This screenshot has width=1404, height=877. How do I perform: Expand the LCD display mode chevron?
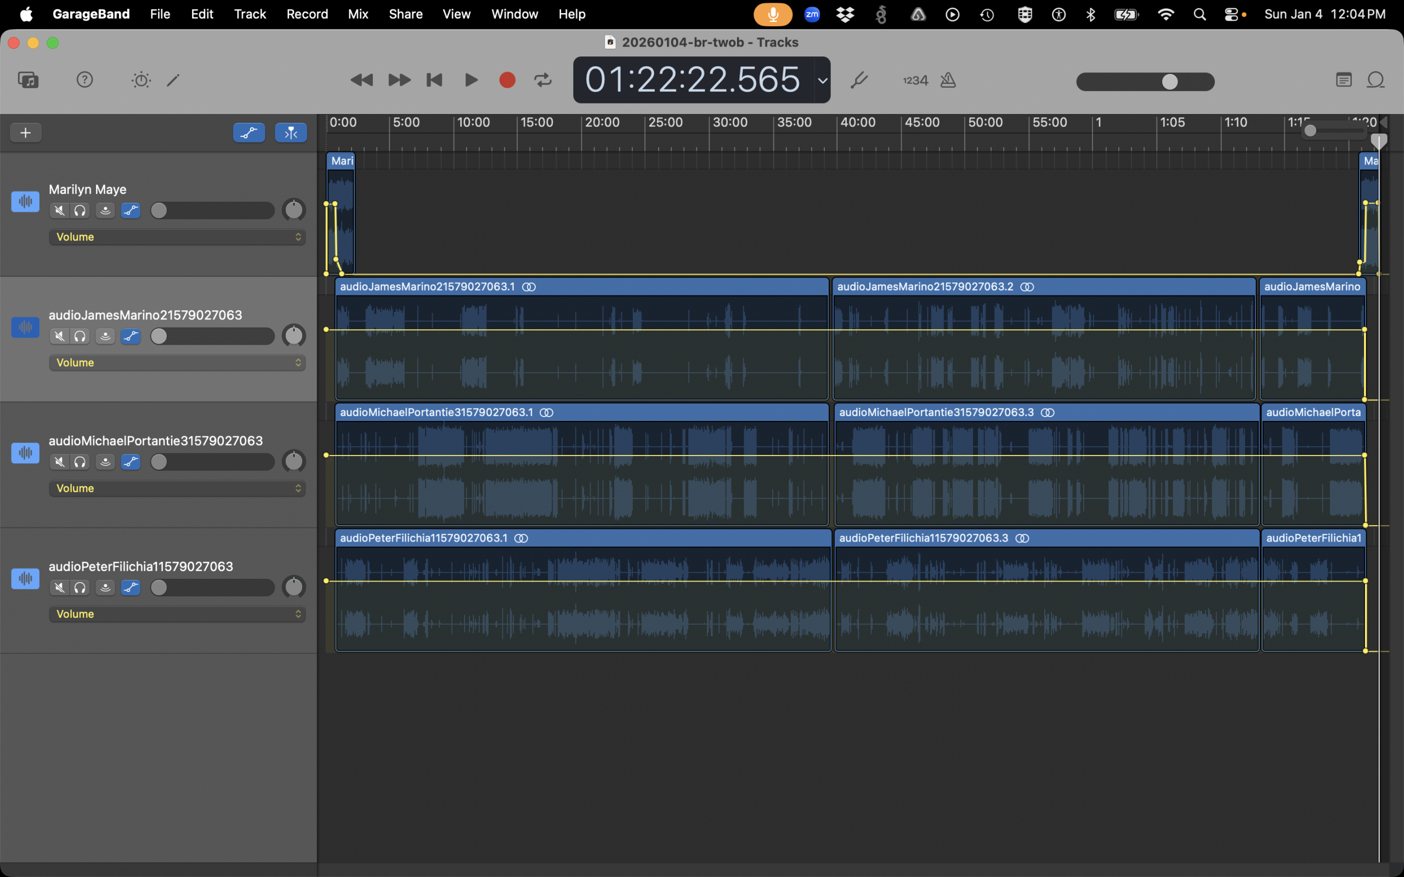click(822, 81)
